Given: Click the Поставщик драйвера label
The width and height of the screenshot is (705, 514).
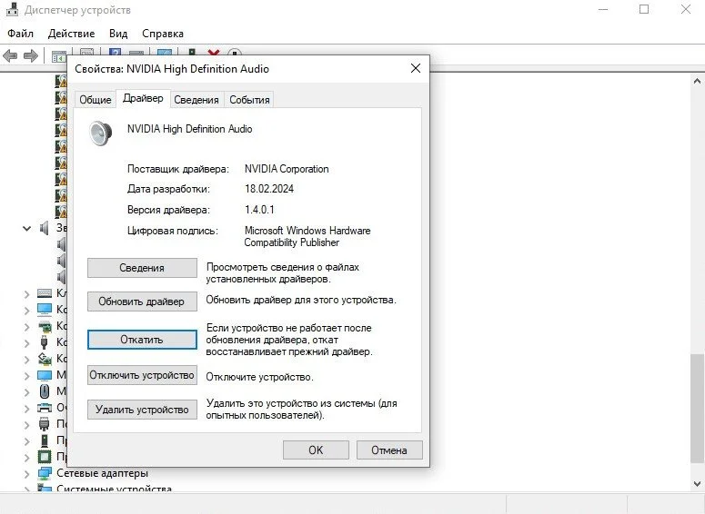Looking at the screenshot, I should pos(178,169).
